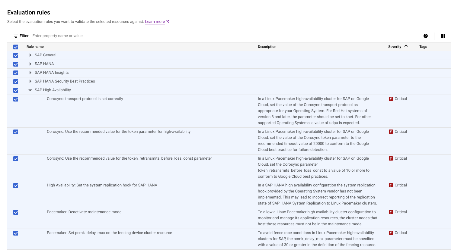Select 'SAP General' row label
Image resolution: width=451 pixels, height=250 pixels.
pos(46,55)
